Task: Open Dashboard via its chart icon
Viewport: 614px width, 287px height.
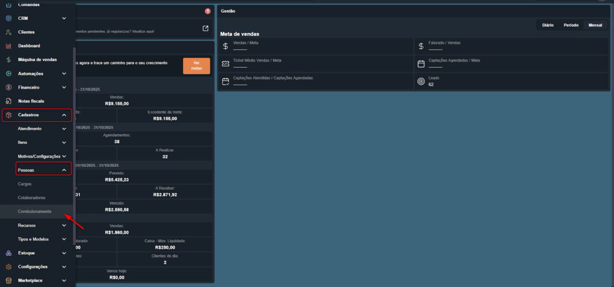Action: pos(8,46)
